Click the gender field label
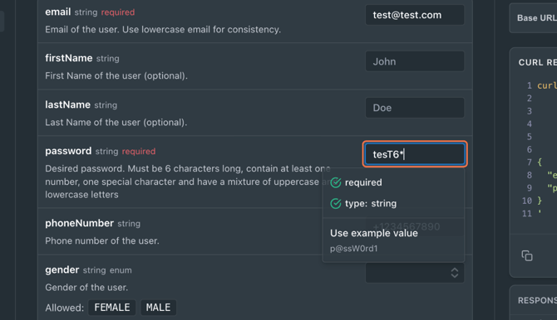The height and width of the screenshot is (320, 557). (x=62, y=269)
